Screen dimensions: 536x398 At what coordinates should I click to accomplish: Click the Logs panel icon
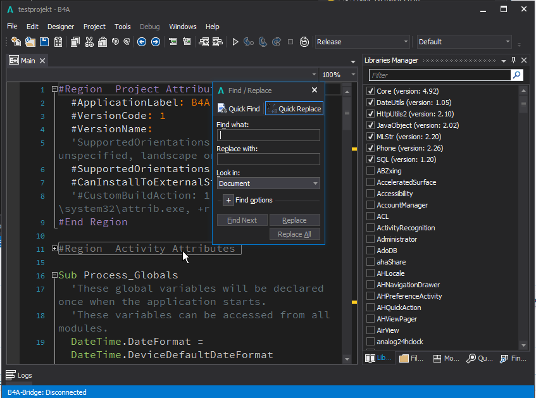pos(11,375)
